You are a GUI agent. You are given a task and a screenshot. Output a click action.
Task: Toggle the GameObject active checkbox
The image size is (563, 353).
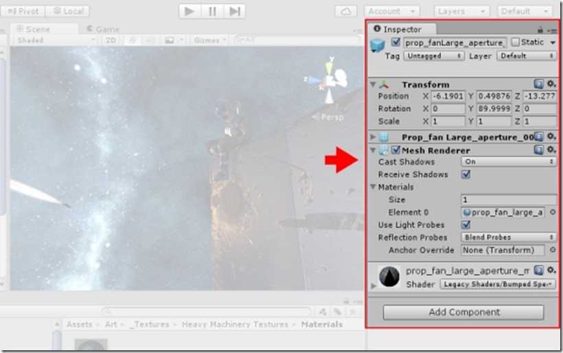[x=395, y=42]
